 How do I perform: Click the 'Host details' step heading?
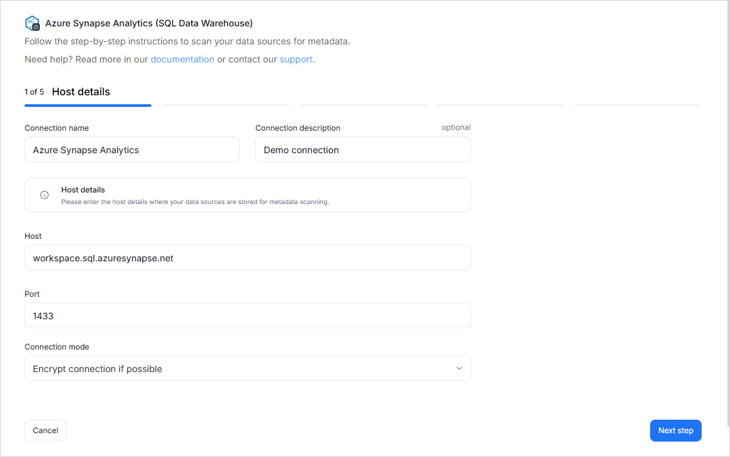point(81,91)
